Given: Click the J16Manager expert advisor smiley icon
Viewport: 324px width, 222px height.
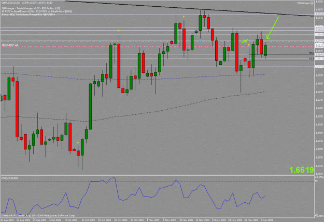Looking at the screenshot, I should point(312,3).
